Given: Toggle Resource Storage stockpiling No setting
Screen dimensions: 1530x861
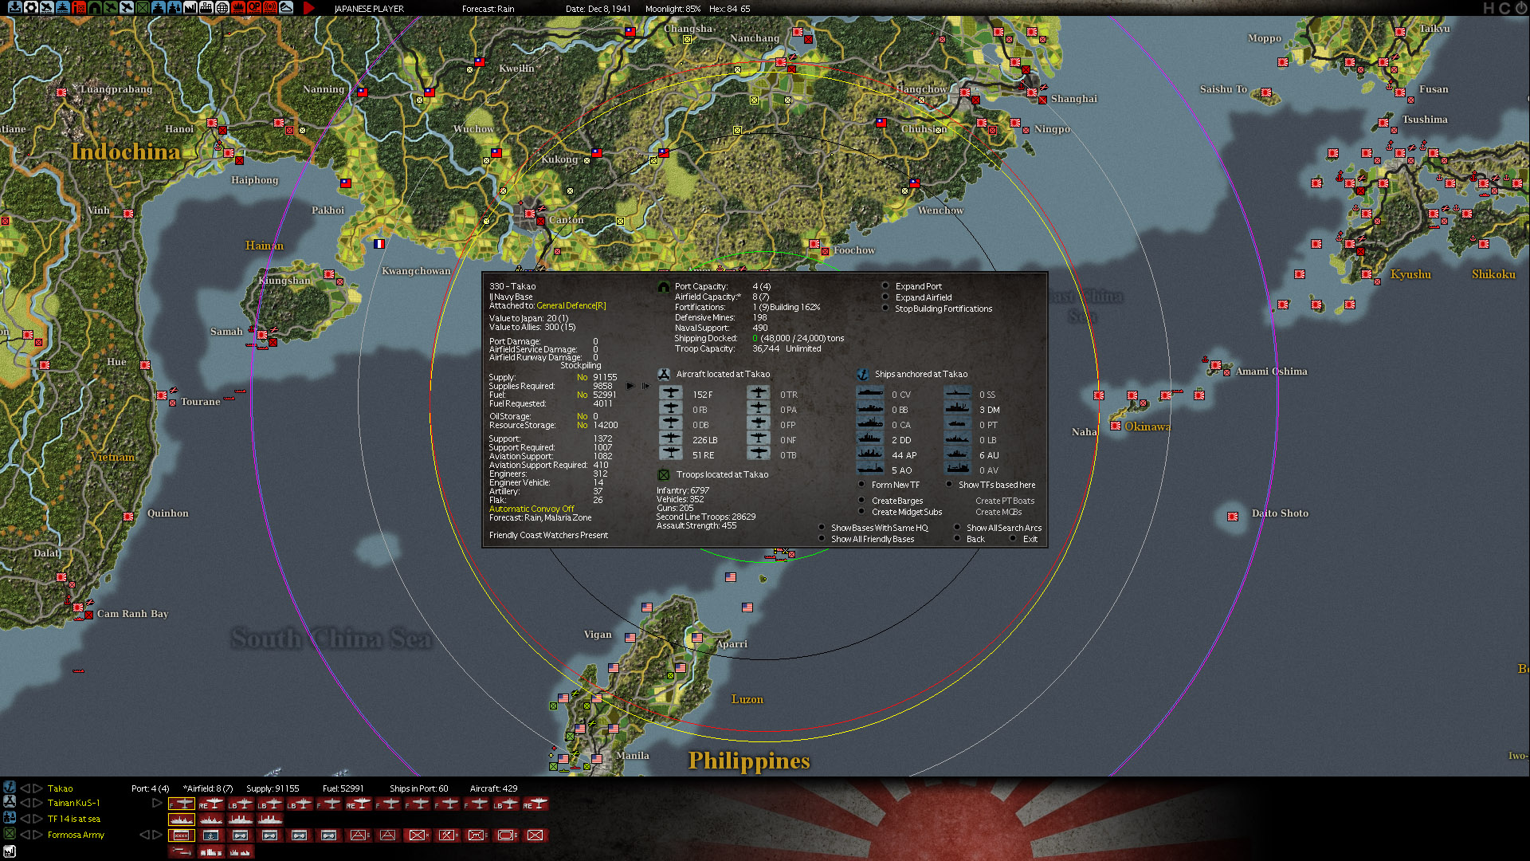Looking at the screenshot, I should [x=582, y=425].
